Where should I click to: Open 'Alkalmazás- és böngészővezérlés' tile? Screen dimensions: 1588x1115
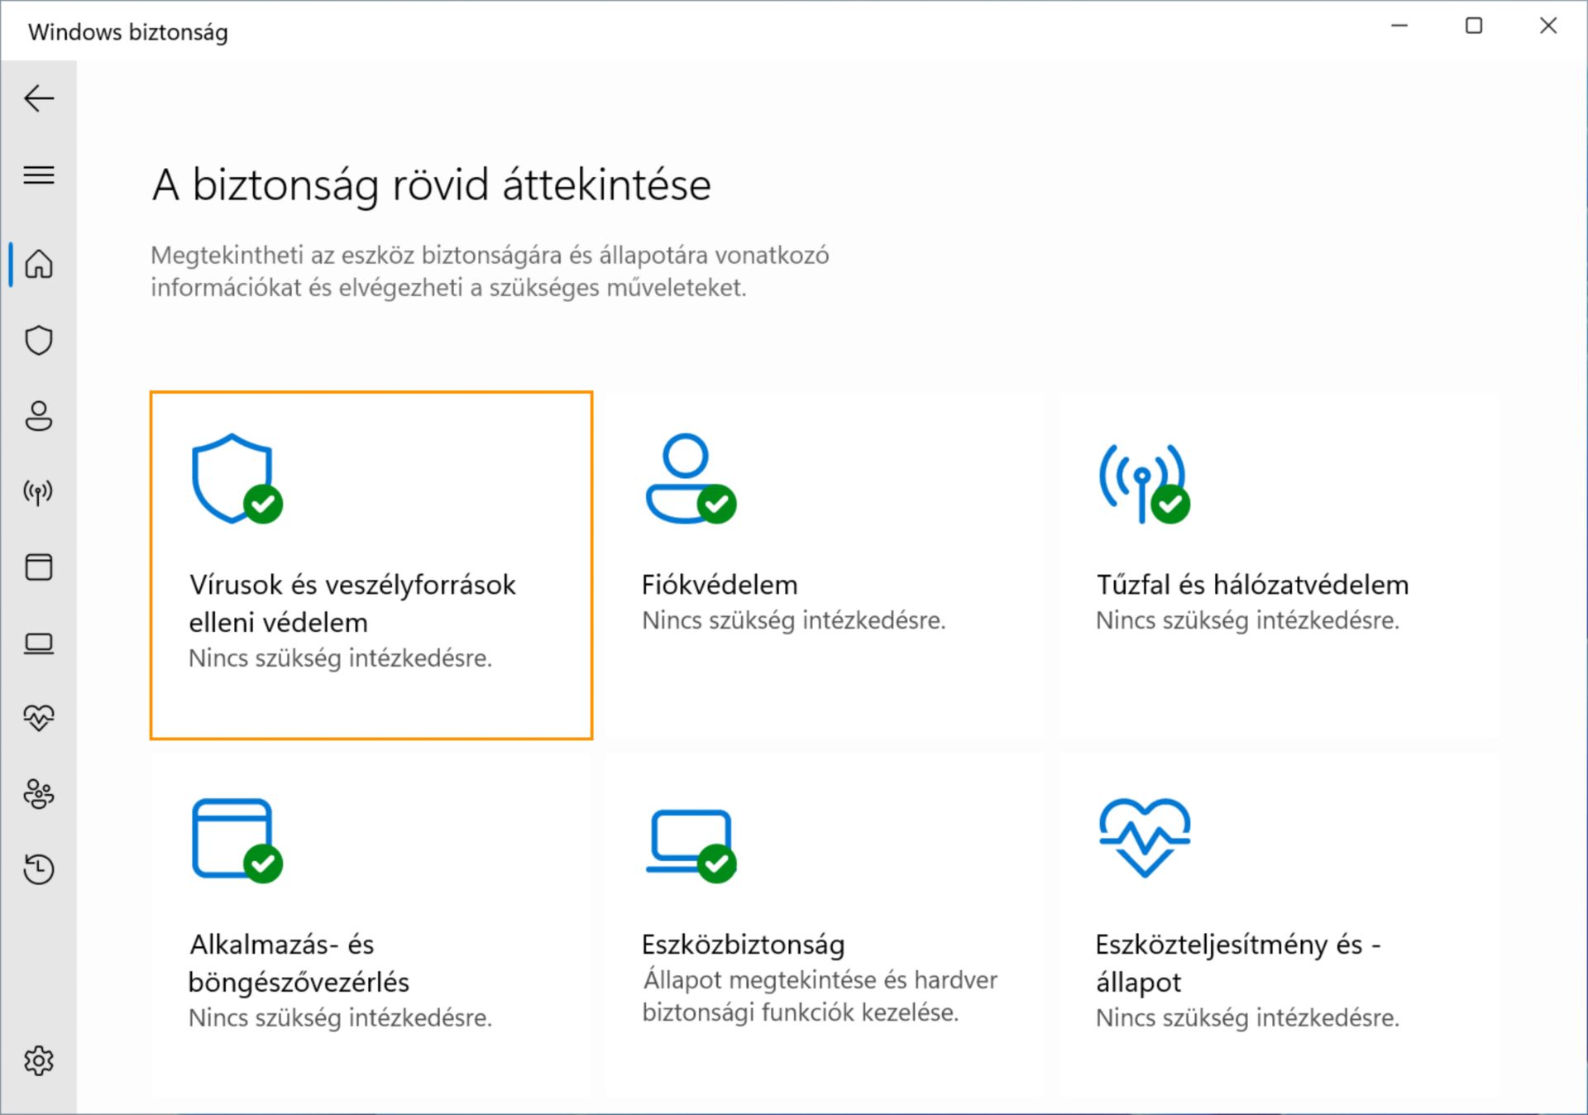[x=371, y=925]
